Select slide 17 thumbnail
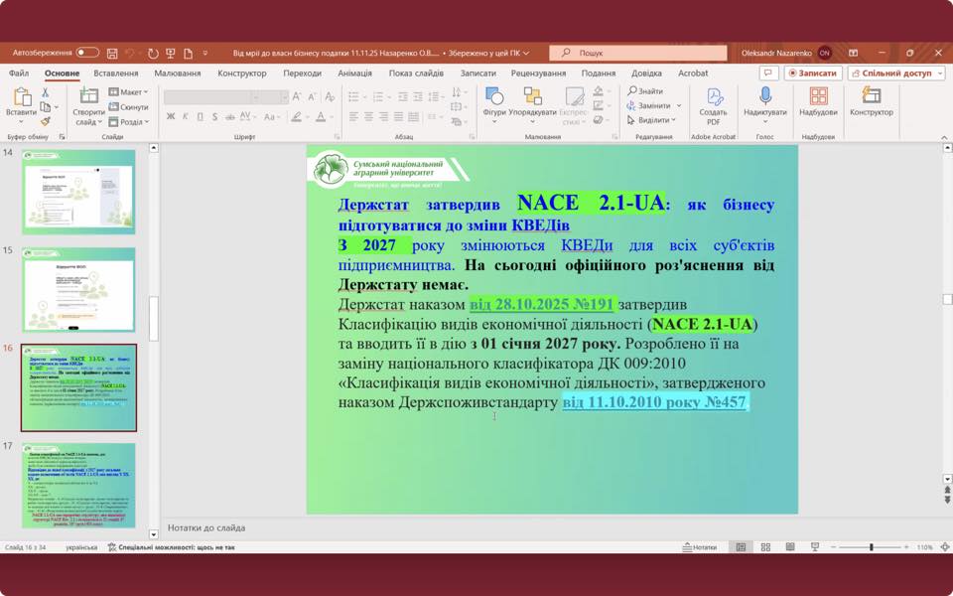The height and width of the screenshot is (596, 953). (78, 485)
